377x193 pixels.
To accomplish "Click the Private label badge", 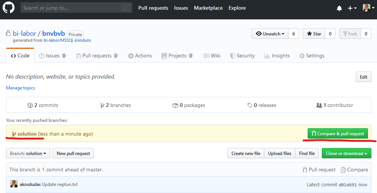I will coord(75,34).
